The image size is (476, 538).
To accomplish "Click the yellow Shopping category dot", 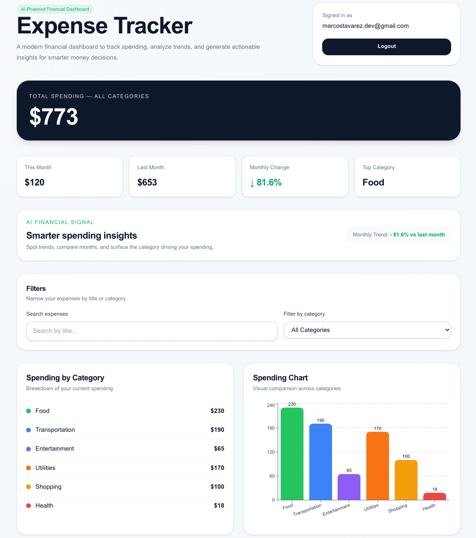I will click(28, 487).
